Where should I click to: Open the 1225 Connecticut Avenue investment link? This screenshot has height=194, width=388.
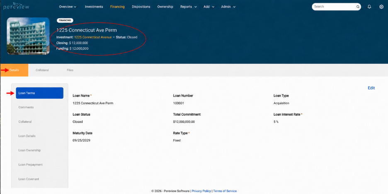93,37
